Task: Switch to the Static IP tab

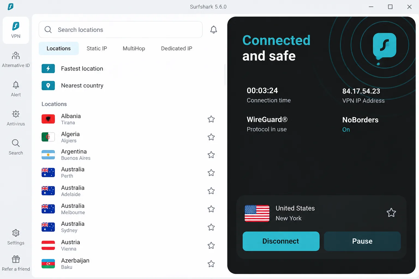Action: [x=97, y=48]
